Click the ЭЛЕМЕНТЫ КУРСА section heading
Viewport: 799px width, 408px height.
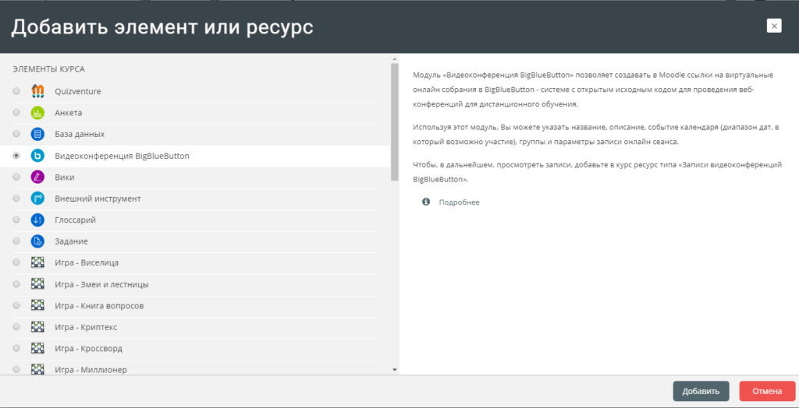pyautogui.click(x=49, y=69)
